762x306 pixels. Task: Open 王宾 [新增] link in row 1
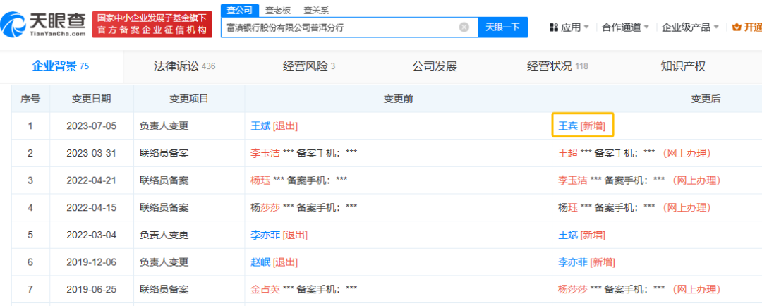click(582, 126)
